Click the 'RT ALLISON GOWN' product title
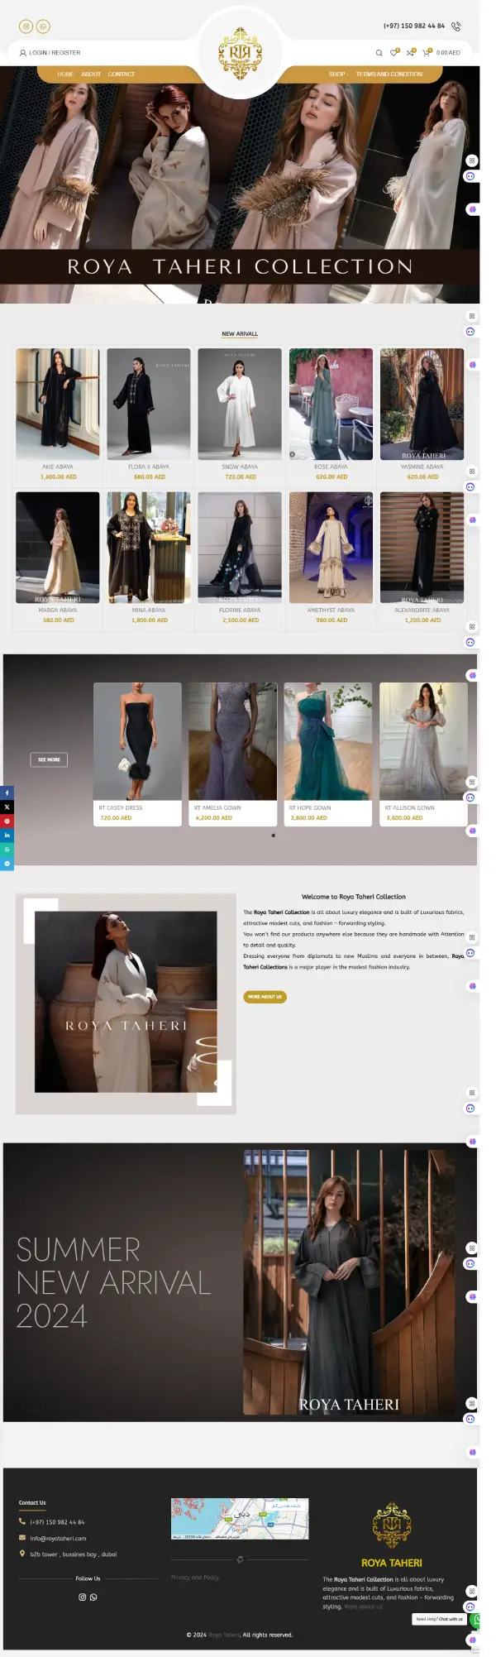 [409, 808]
